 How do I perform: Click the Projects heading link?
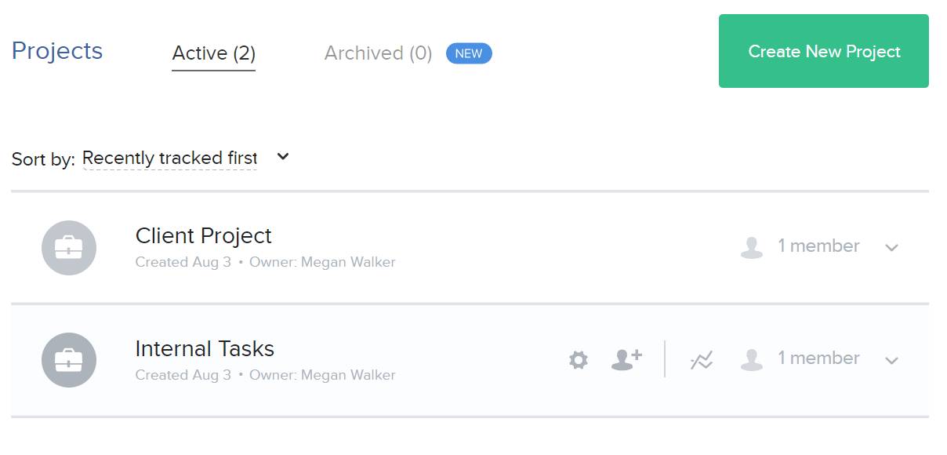click(56, 50)
